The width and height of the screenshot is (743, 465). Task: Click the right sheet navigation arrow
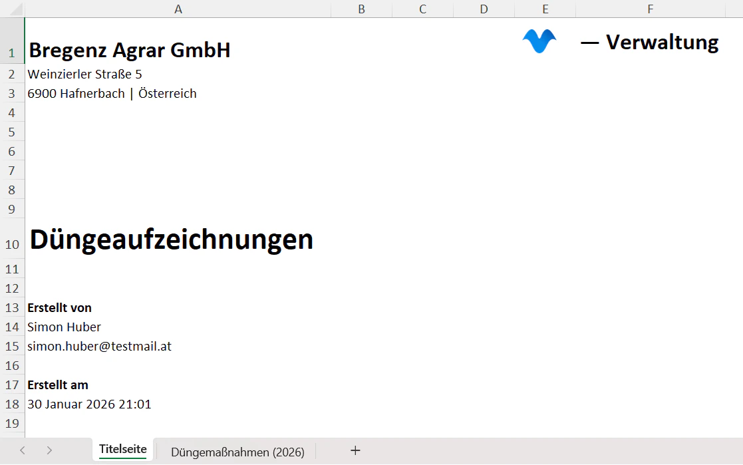pyautogui.click(x=49, y=450)
